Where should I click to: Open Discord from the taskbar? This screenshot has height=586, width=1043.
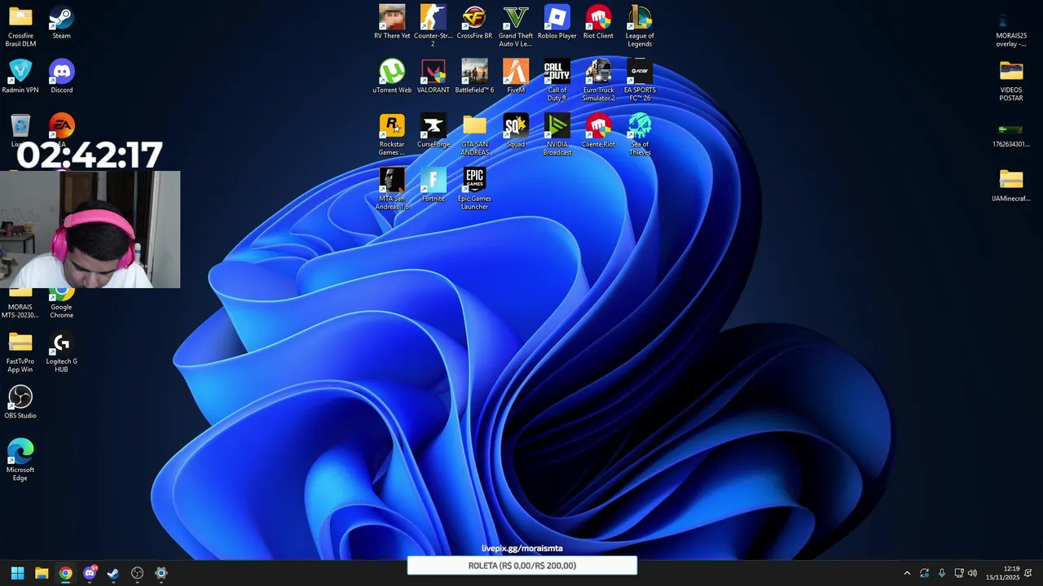click(90, 573)
